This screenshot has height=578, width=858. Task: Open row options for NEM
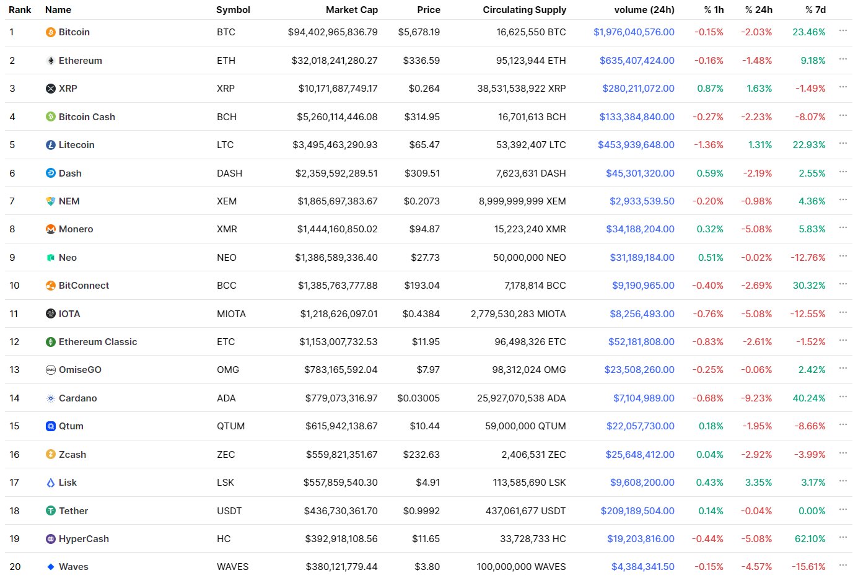point(843,199)
